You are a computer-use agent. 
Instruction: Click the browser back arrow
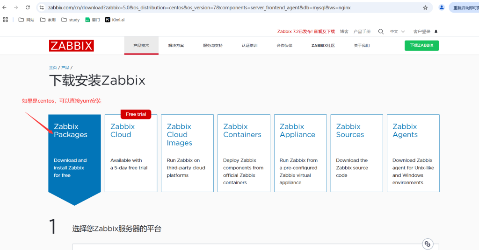coord(5,7)
